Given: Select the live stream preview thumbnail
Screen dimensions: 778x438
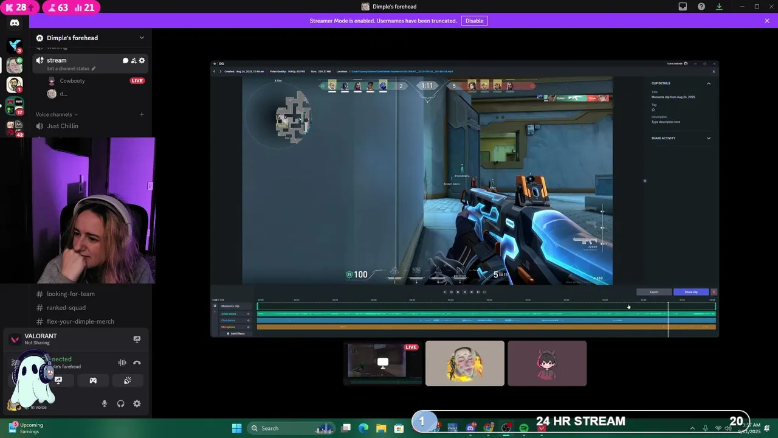Looking at the screenshot, I should pos(383,363).
